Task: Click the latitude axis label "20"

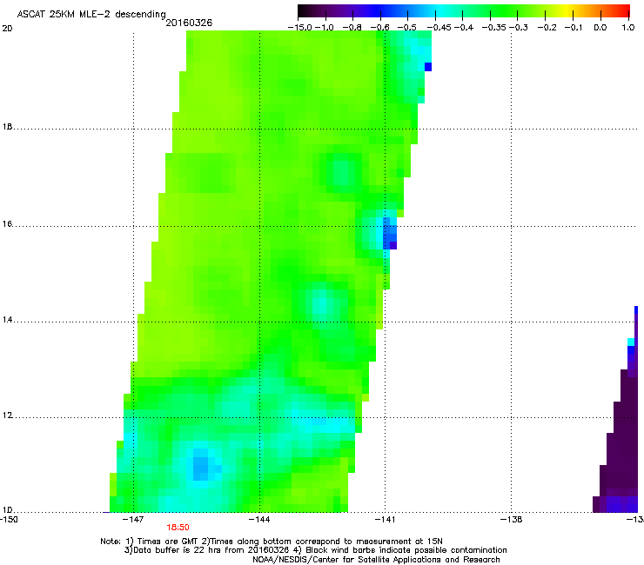Action: tap(7, 29)
